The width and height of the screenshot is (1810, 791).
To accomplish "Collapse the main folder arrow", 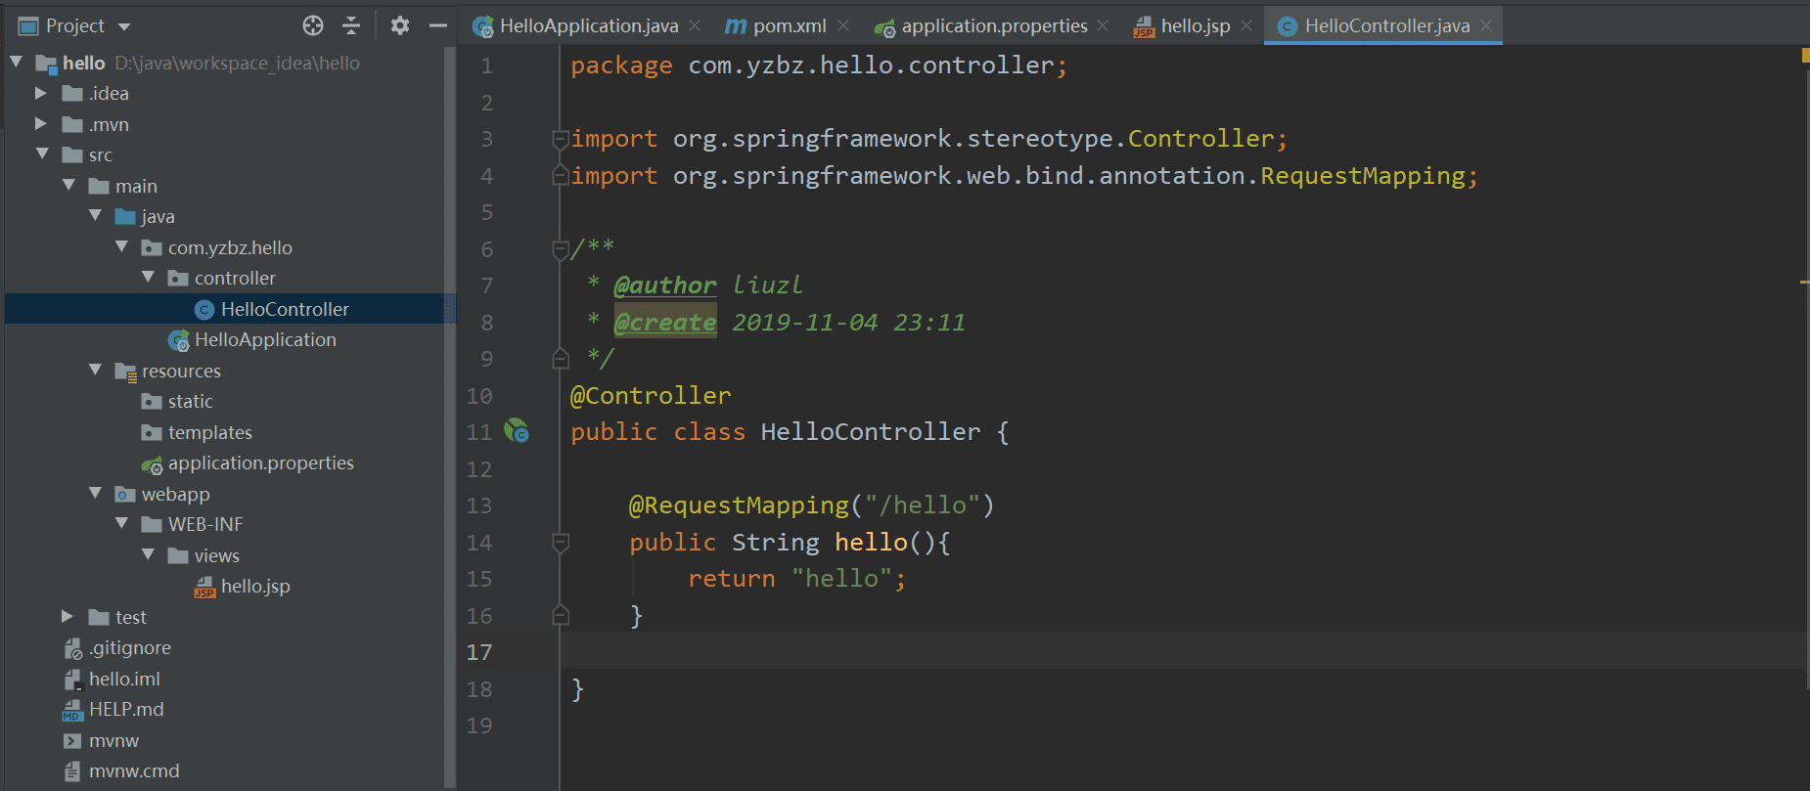I will click(x=68, y=185).
